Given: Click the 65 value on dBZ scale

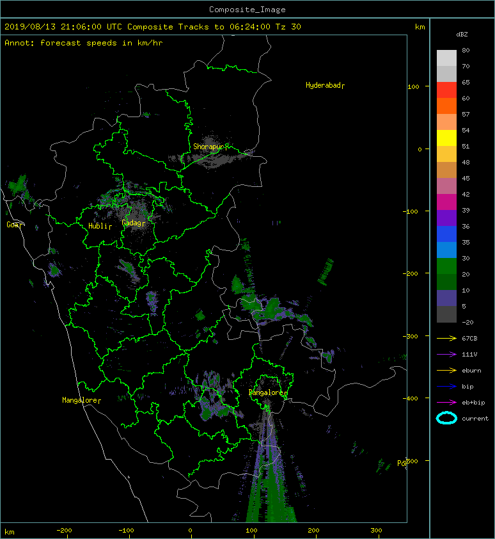Looking at the screenshot, I should 466,82.
